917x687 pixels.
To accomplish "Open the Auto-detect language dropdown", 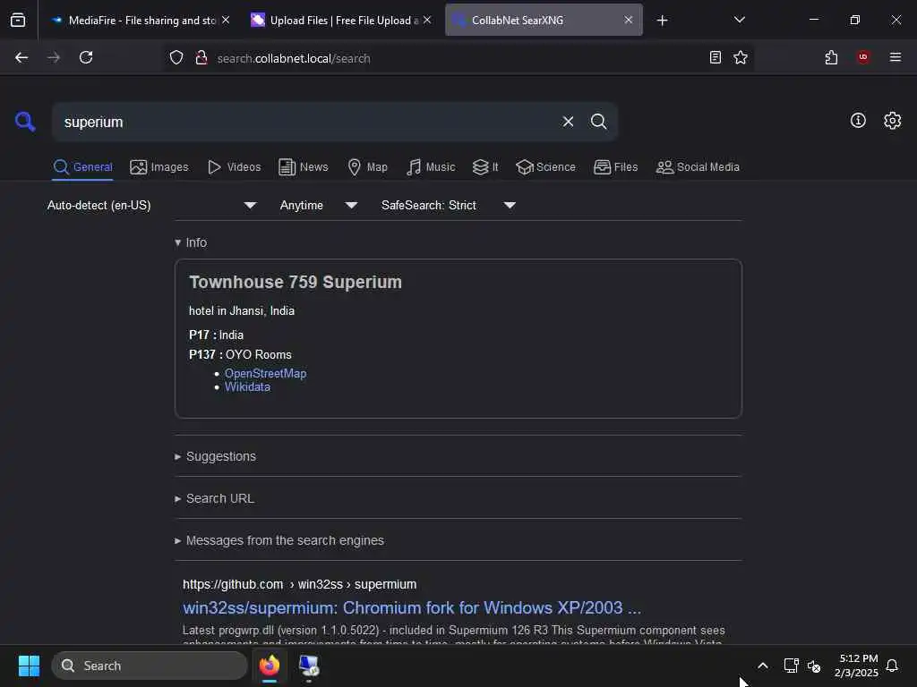I will 152,205.
